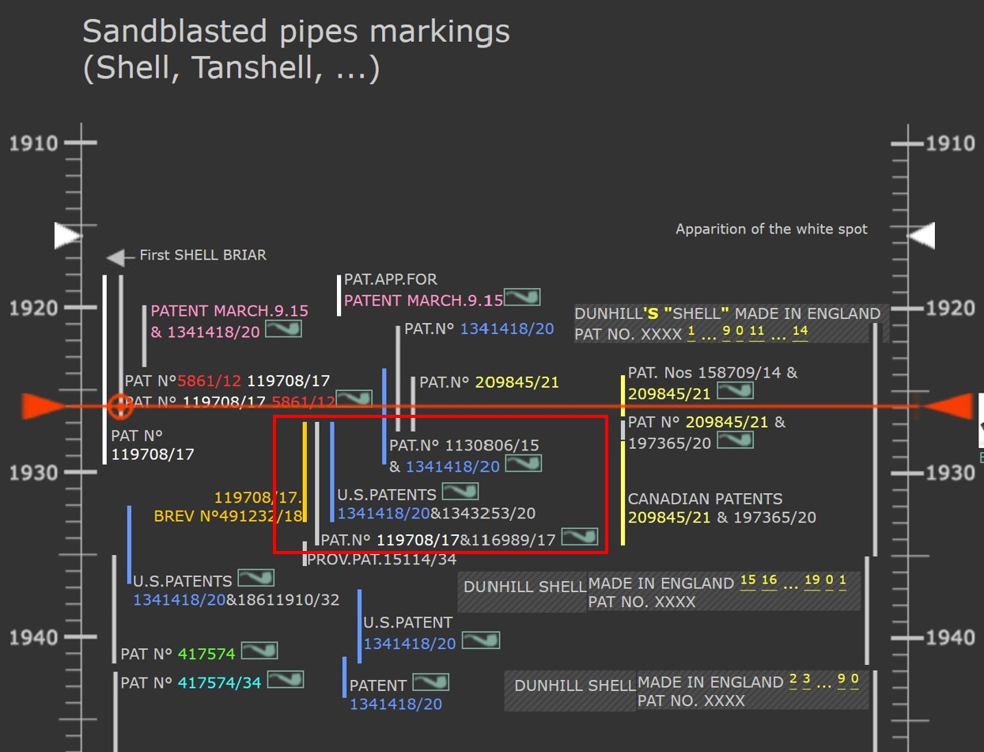
Task: Select pipe icon next to cyan 417574/34
Action: pos(285,679)
